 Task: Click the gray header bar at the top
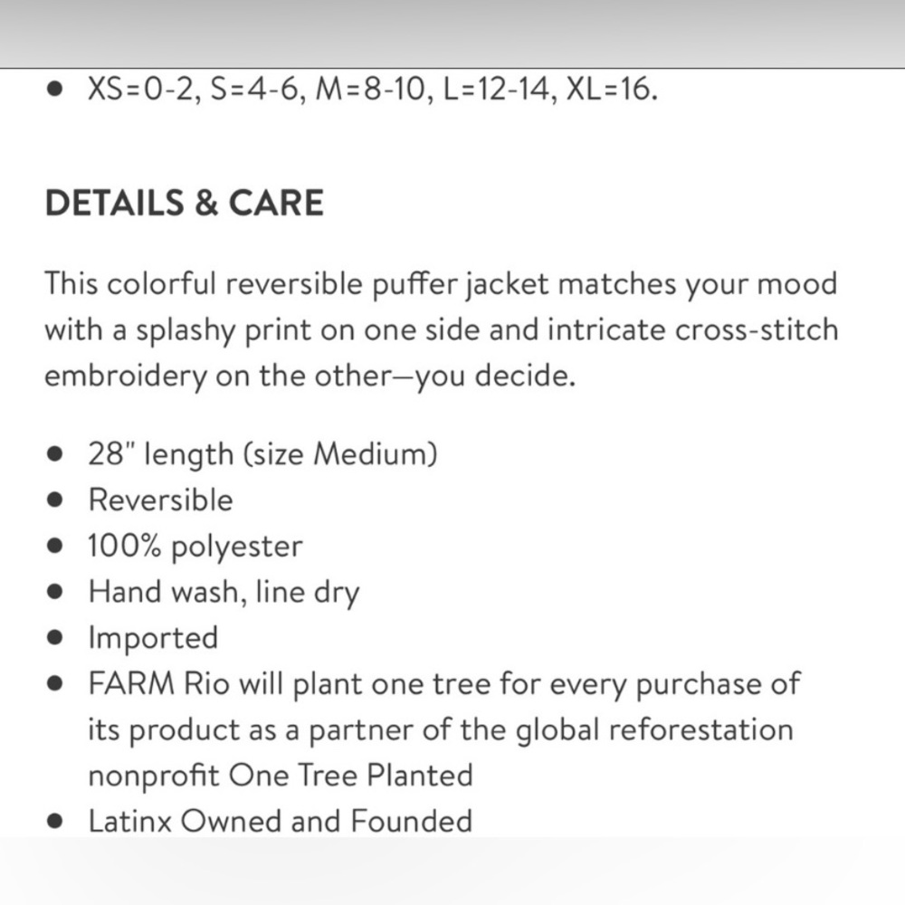pos(452,33)
